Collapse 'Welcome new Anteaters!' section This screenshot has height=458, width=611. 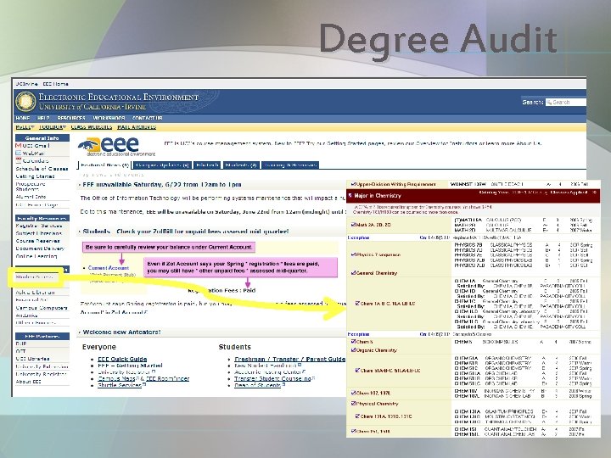coord(80,332)
